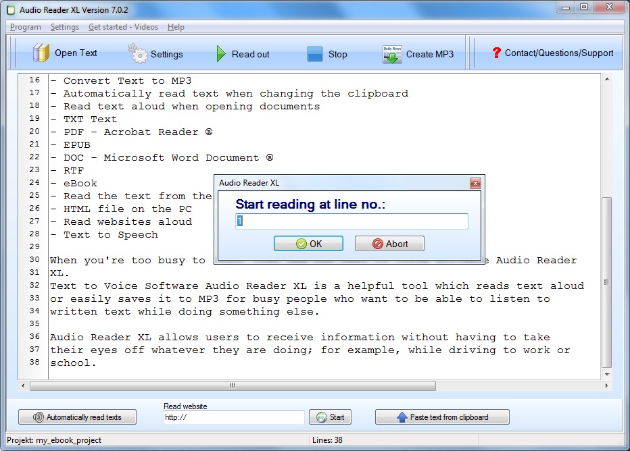Open Settings via the gear toolbar icon

[137, 53]
